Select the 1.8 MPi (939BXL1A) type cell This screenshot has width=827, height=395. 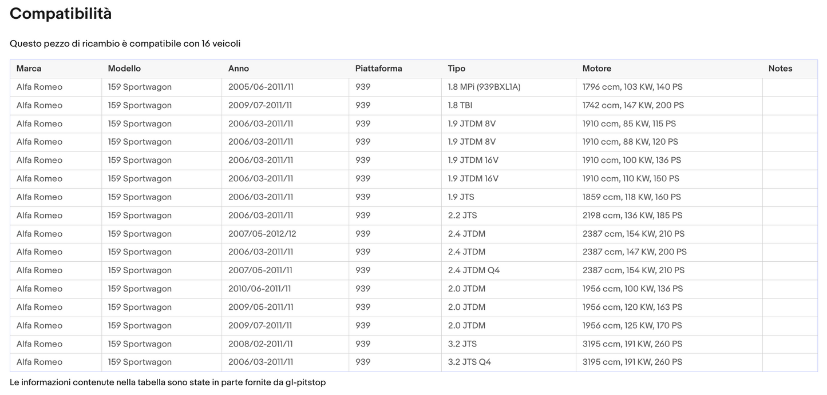coord(484,87)
